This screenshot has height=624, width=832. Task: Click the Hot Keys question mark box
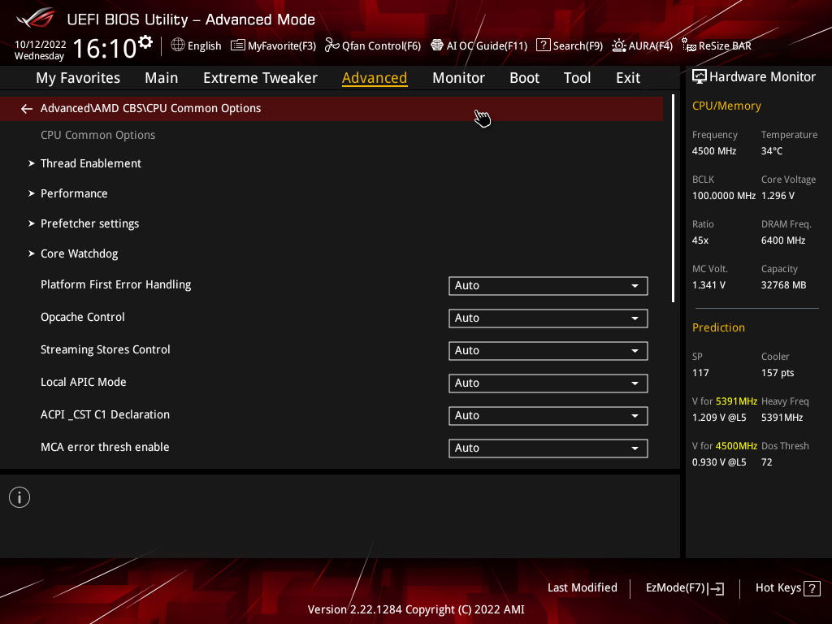click(x=812, y=588)
